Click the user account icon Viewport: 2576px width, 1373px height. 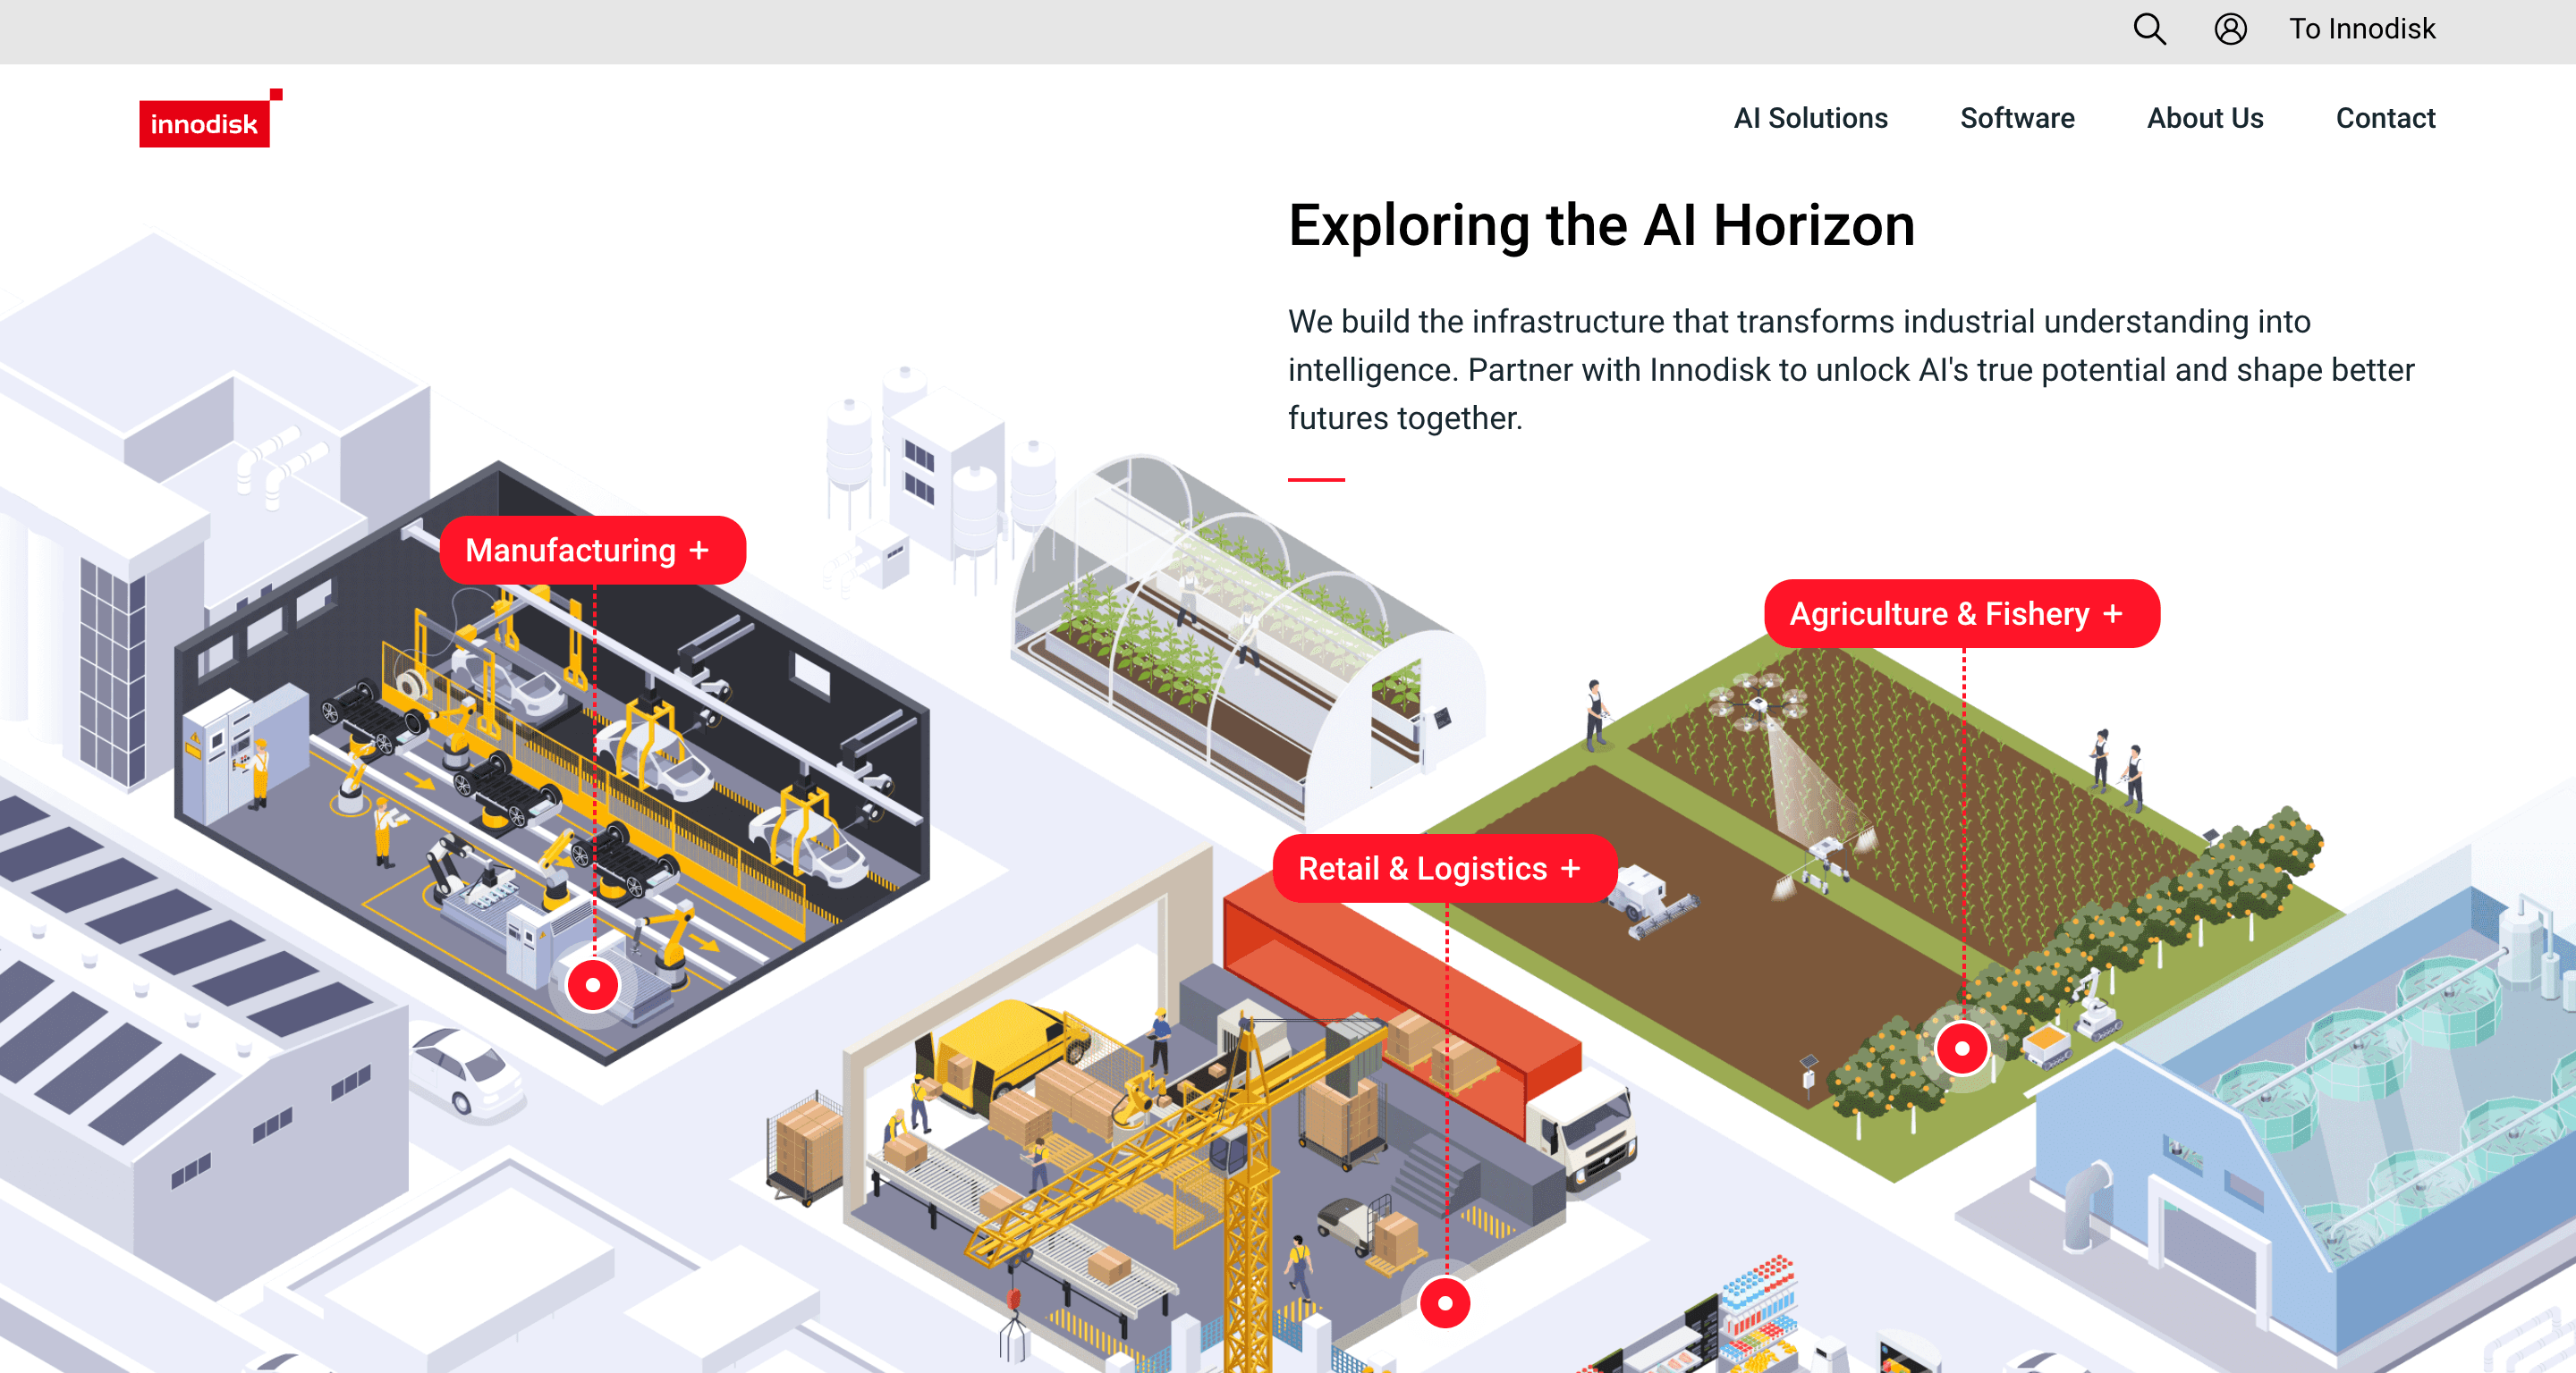click(x=2233, y=30)
